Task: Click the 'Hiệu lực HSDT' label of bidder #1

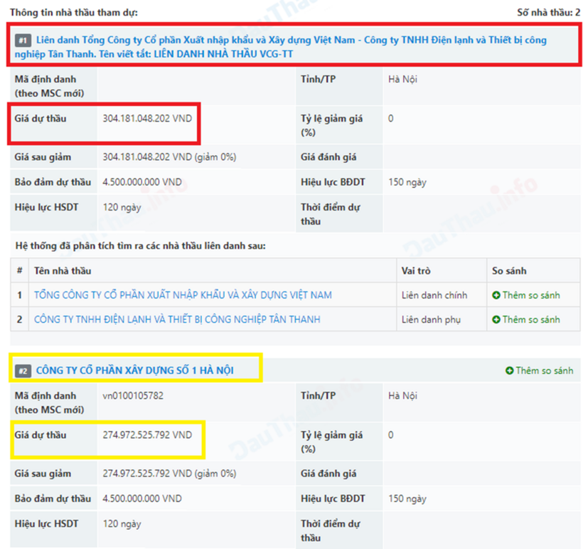Action: click(46, 207)
